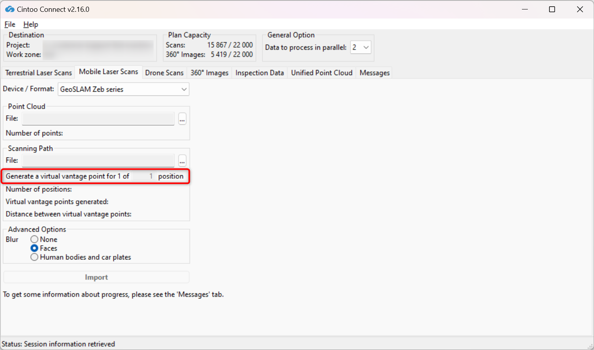Screen dimensions: 594x350
Task: Open the File menu
Action: (x=10, y=24)
